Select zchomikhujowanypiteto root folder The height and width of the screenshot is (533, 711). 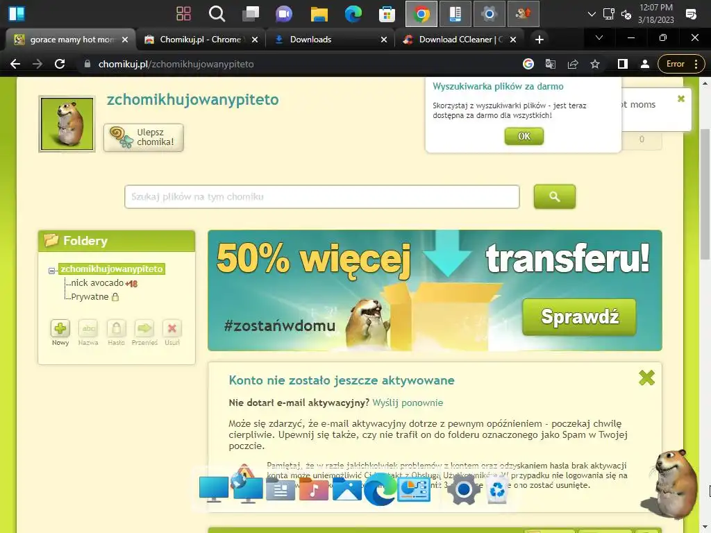coord(112,269)
